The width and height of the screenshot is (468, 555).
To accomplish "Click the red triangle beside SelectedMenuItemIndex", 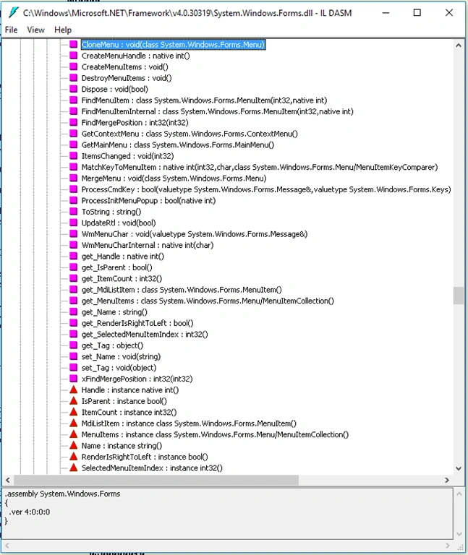I will click(x=73, y=468).
